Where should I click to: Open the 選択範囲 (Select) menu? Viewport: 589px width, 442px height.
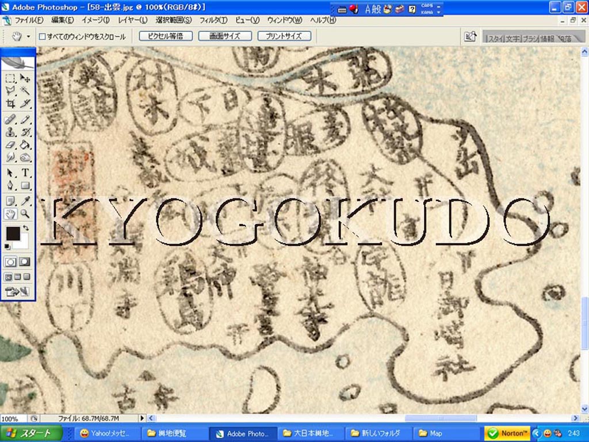pos(174,20)
